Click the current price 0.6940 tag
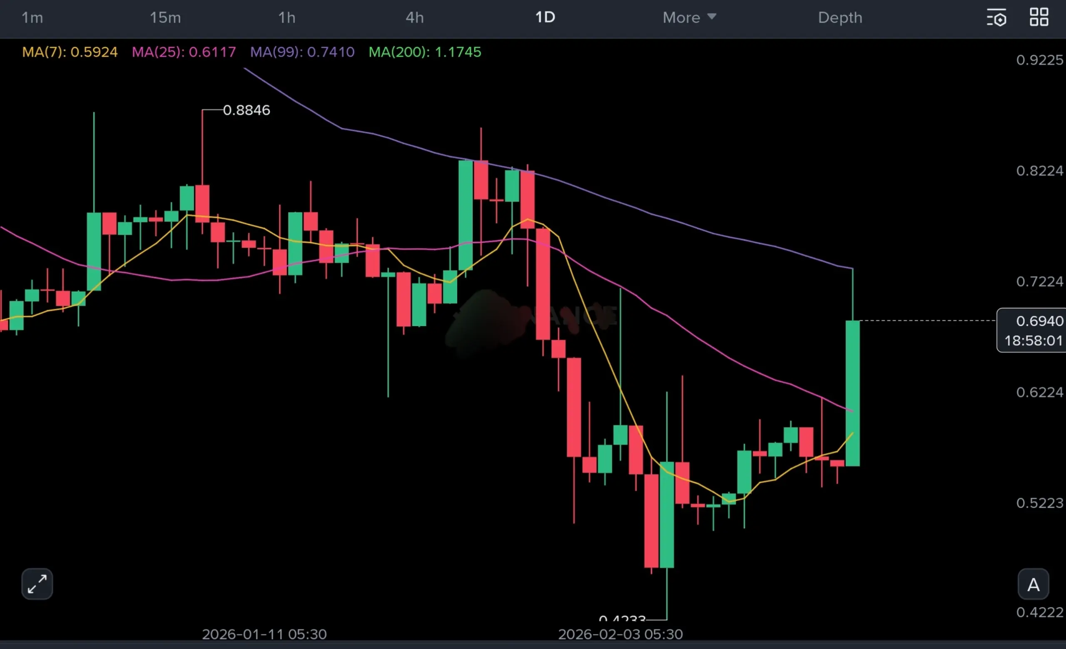Screen dimensions: 1066x649 click(x=1032, y=331)
